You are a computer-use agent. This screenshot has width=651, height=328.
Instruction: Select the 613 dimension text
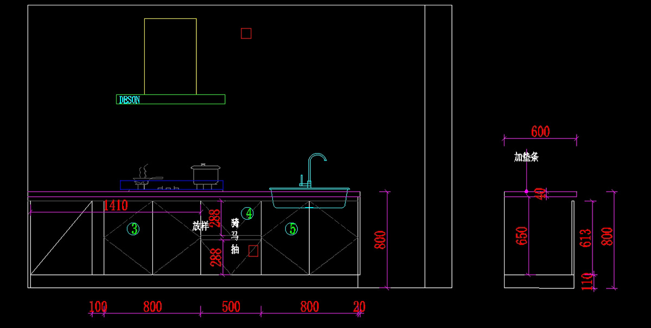click(585, 239)
